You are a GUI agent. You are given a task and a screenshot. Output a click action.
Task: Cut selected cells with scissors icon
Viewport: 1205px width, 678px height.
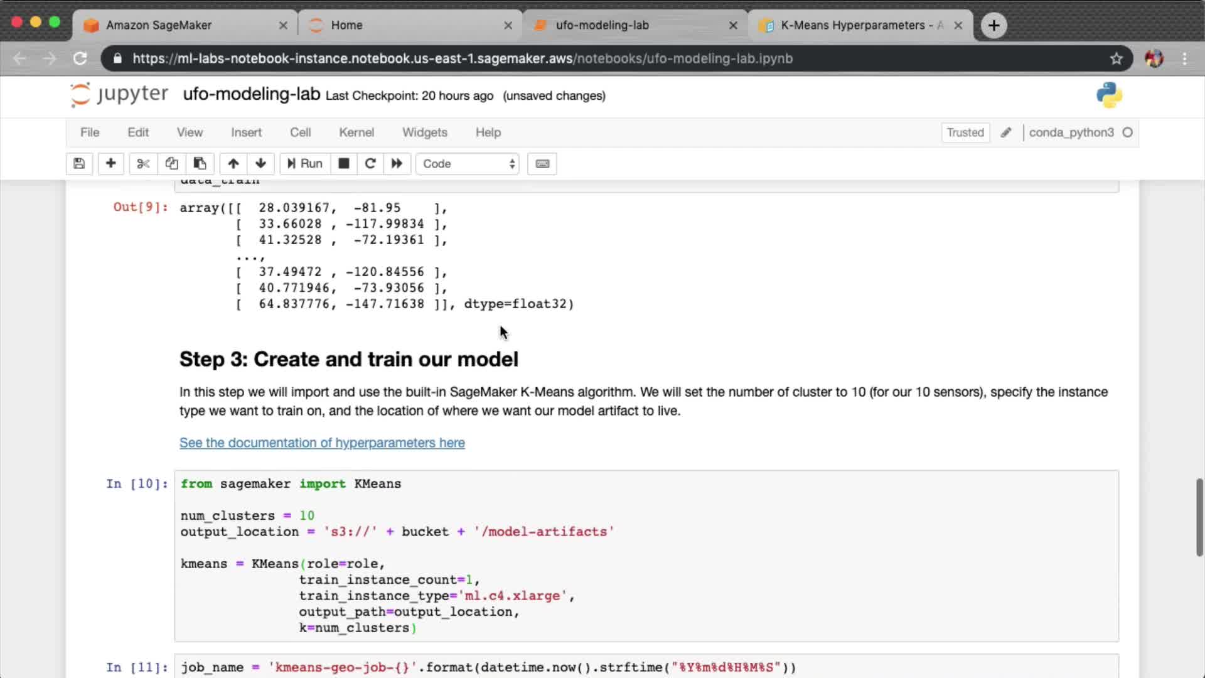point(143,164)
